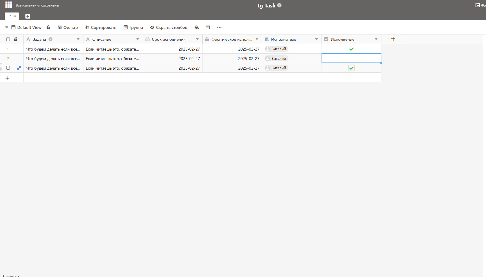Select row two Срок исполнения date

(x=173, y=58)
